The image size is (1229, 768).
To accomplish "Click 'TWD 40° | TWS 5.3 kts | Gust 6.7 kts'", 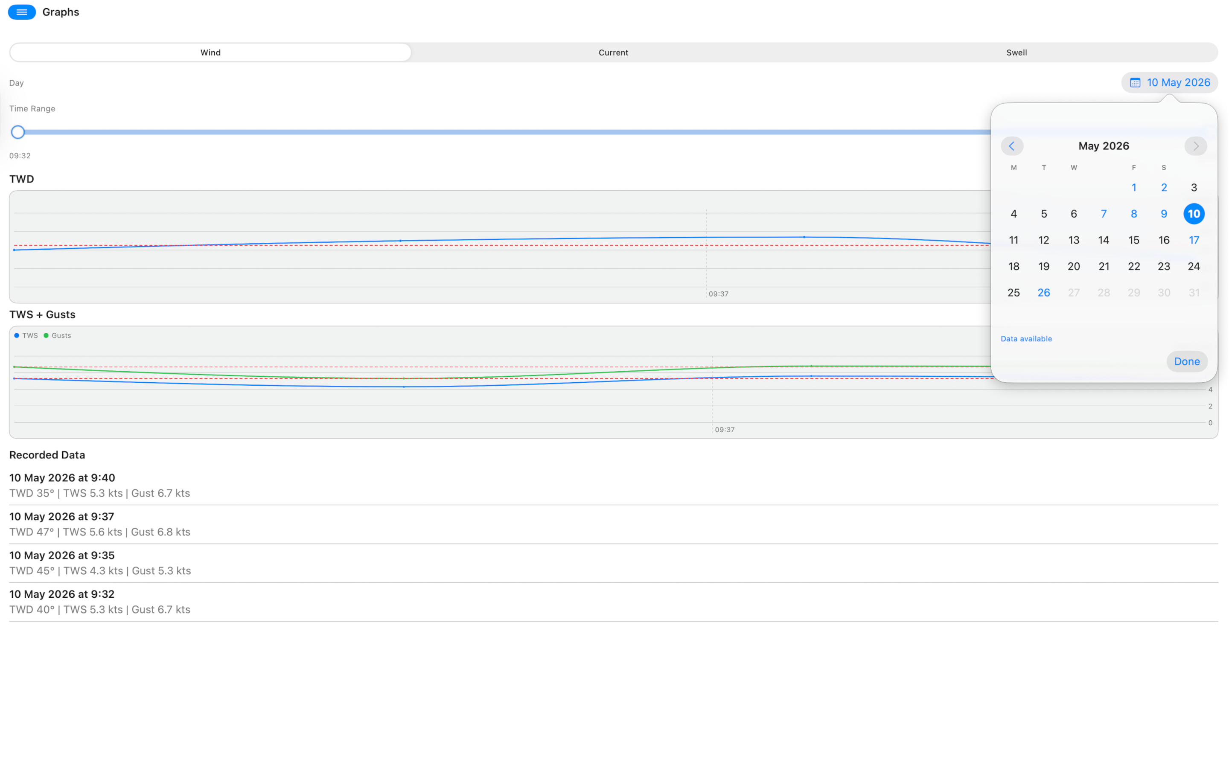I will (x=100, y=610).
